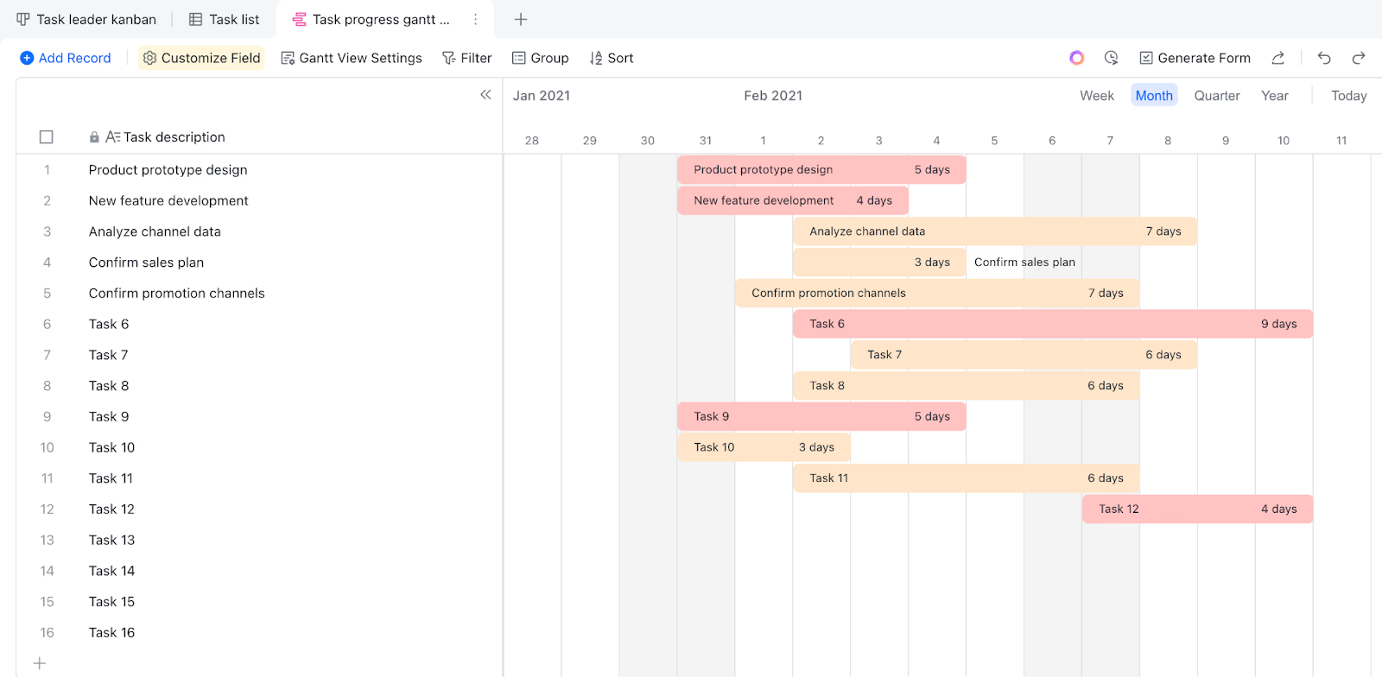Switch the timeline scale to Year

pos(1275,96)
